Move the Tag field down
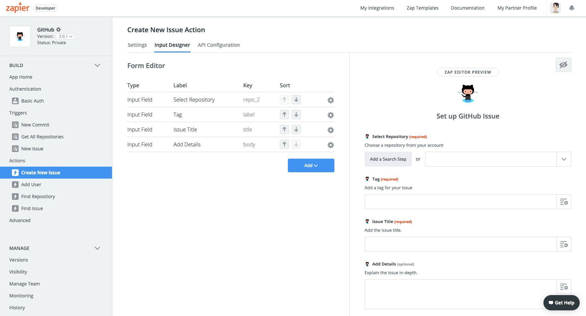The width and height of the screenshot is (586, 316). pyautogui.click(x=296, y=115)
